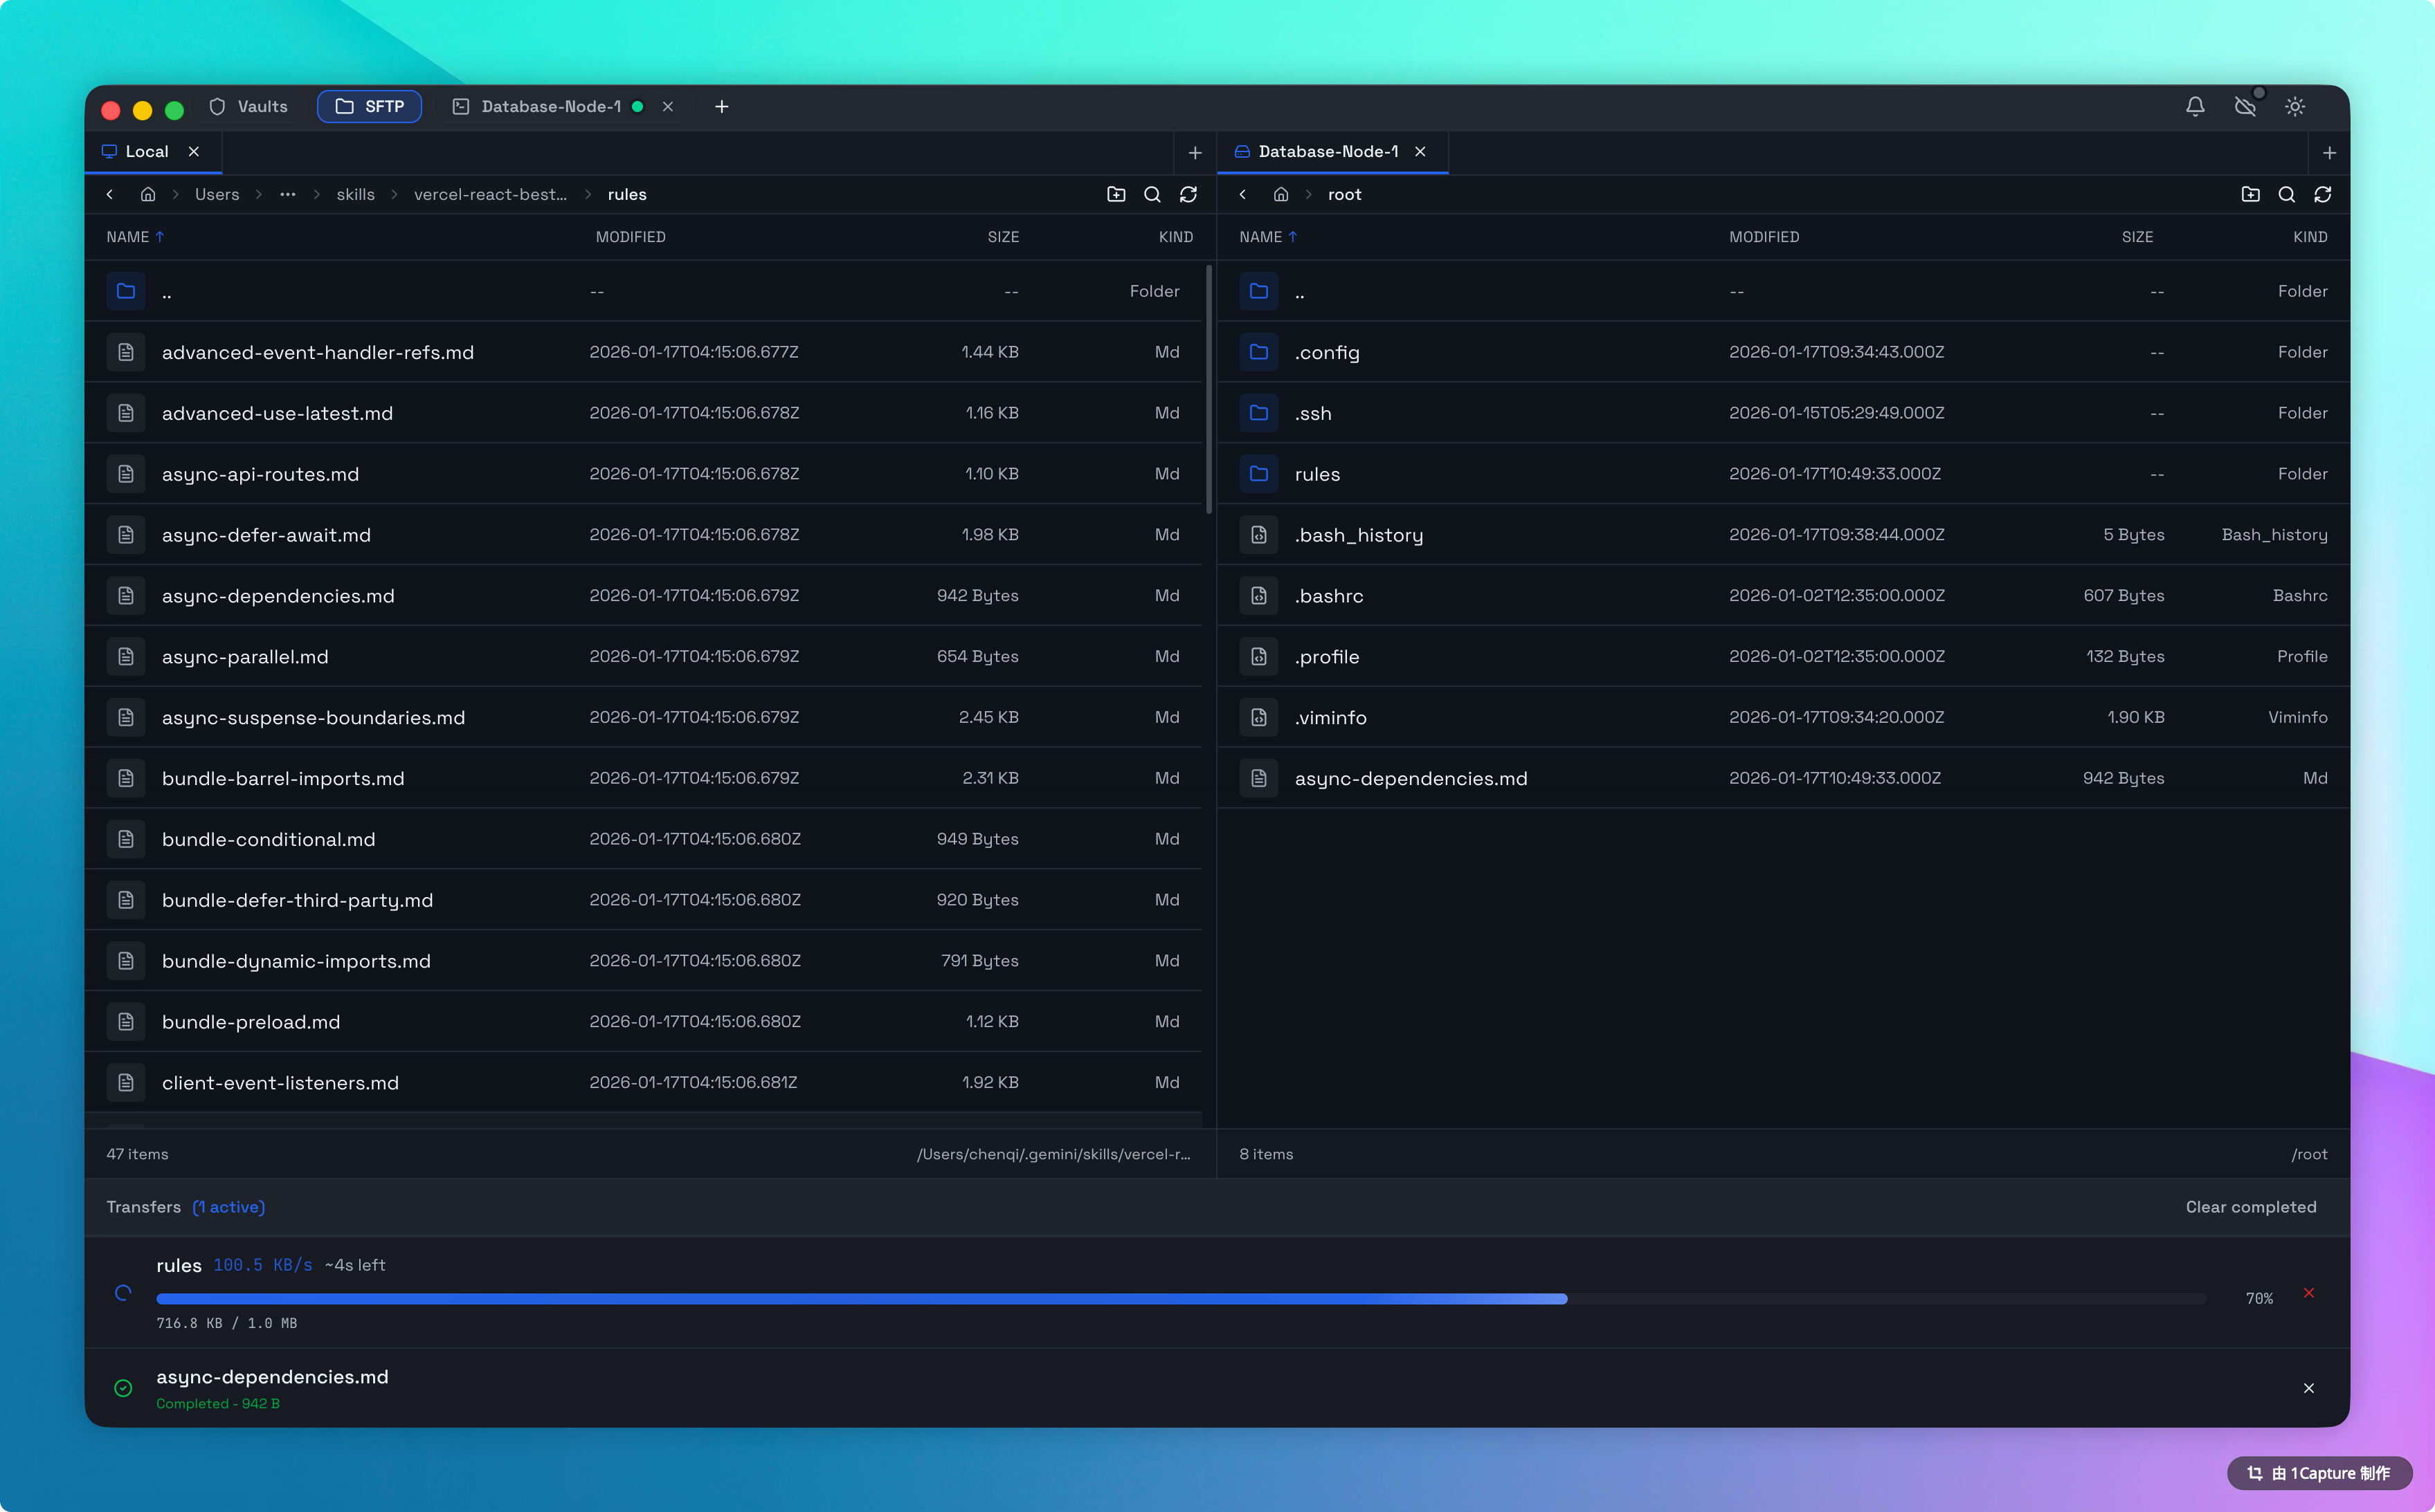Image resolution: width=2435 pixels, height=1512 pixels.
Task: Select async-parallel.md in Local list
Action: click(x=245, y=656)
